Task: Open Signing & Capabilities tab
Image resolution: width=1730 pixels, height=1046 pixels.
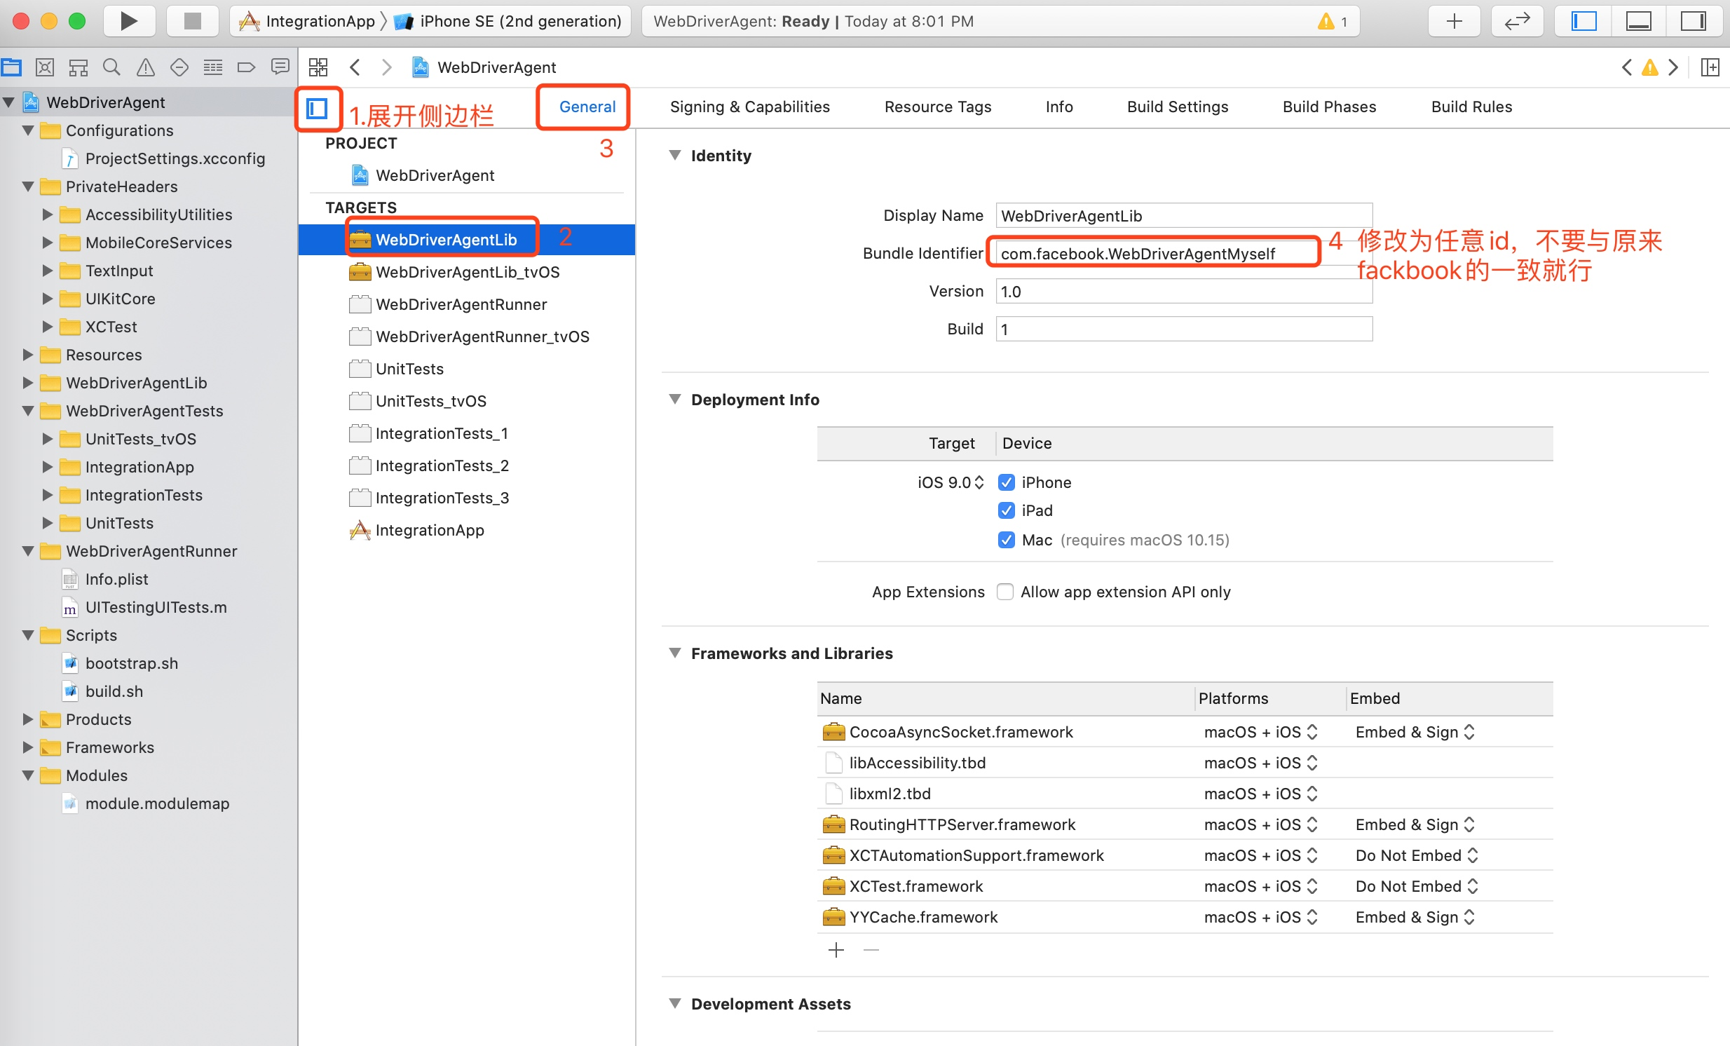Action: click(749, 107)
